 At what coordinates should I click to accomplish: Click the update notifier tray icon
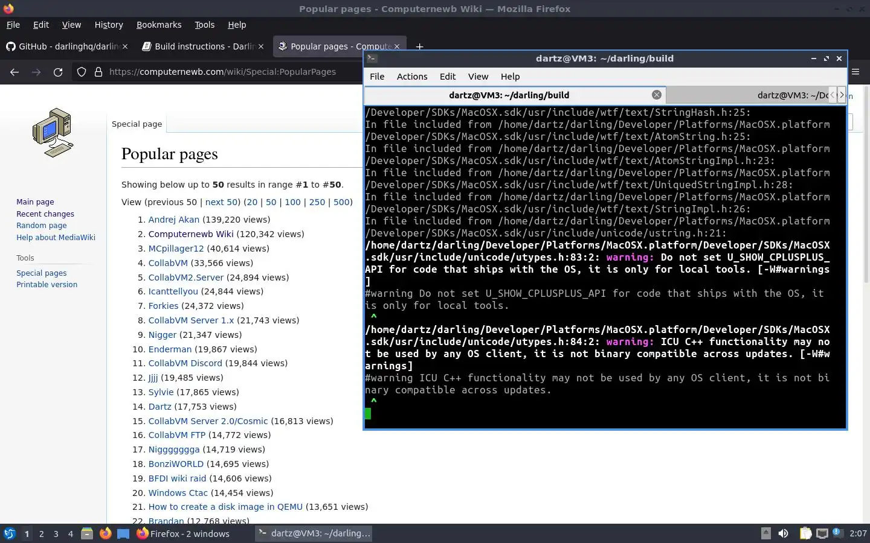tap(837, 533)
